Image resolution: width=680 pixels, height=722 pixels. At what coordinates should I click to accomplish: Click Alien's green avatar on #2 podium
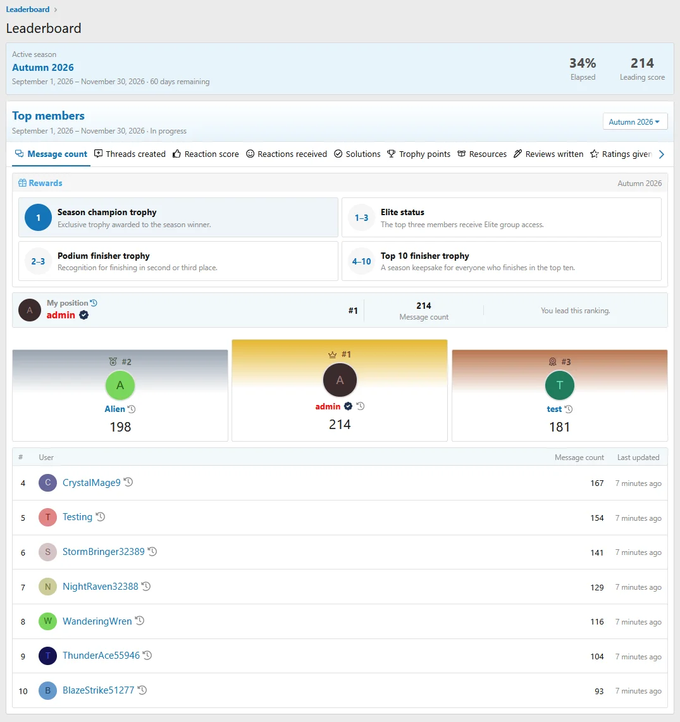click(120, 385)
